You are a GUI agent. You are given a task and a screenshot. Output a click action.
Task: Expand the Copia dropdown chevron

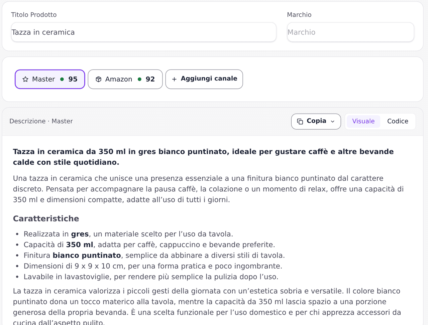click(332, 122)
